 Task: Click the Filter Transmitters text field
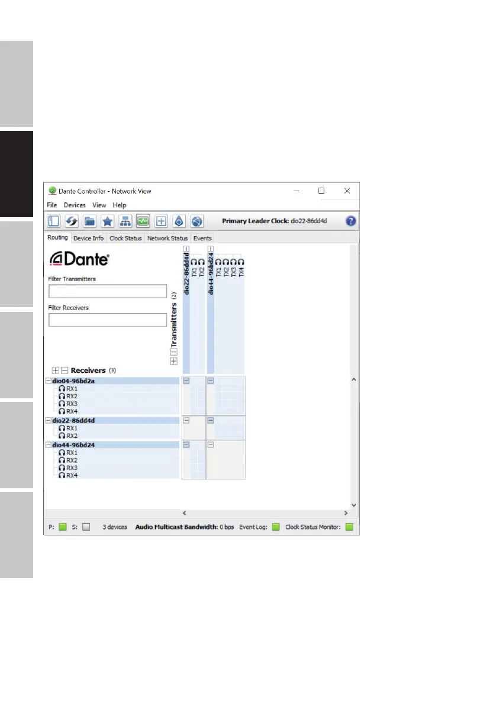pos(108,291)
